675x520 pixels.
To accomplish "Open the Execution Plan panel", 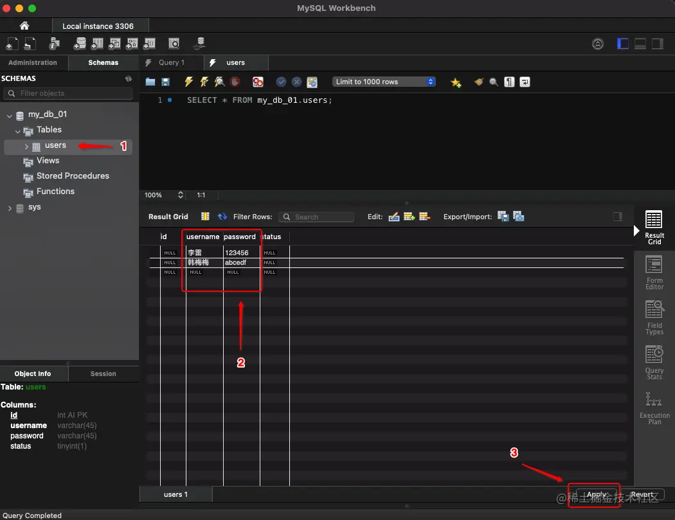I will pyautogui.click(x=654, y=408).
